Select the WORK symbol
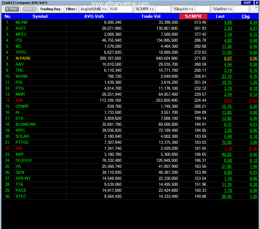260x229 pixels. (x=22, y=77)
